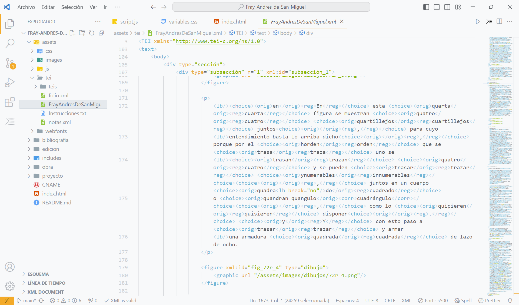Split the editor to the right

(499, 21)
